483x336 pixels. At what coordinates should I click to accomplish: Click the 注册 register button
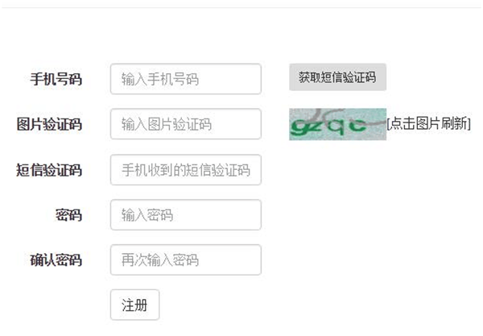[134, 305]
